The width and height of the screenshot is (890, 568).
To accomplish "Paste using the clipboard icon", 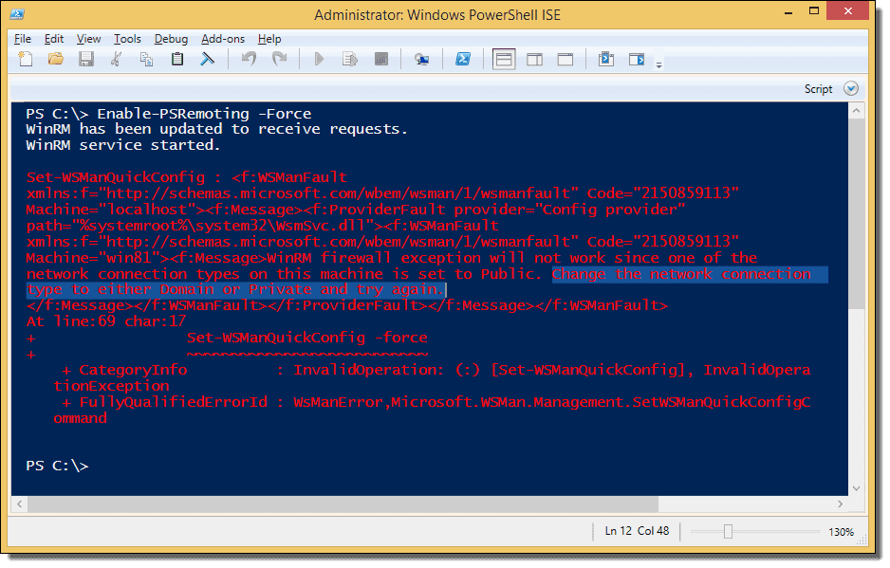I will 177,59.
